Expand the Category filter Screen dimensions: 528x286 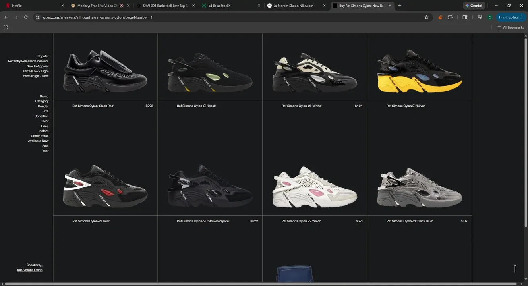coord(42,101)
